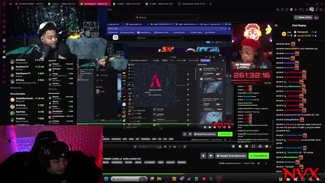Toggle the follow heart beside Regala Suscripciones
The height and width of the screenshot is (183, 325).
coord(210,156)
